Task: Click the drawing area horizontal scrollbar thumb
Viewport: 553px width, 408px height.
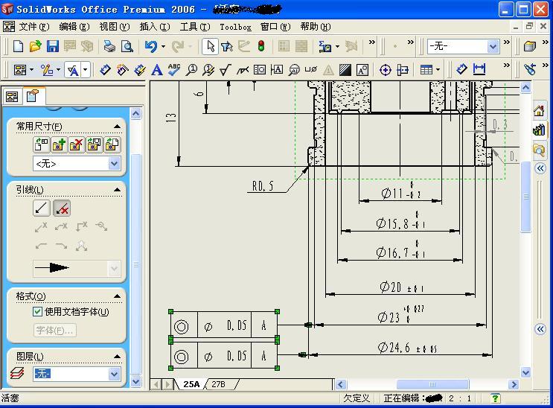Action: click(432, 384)
